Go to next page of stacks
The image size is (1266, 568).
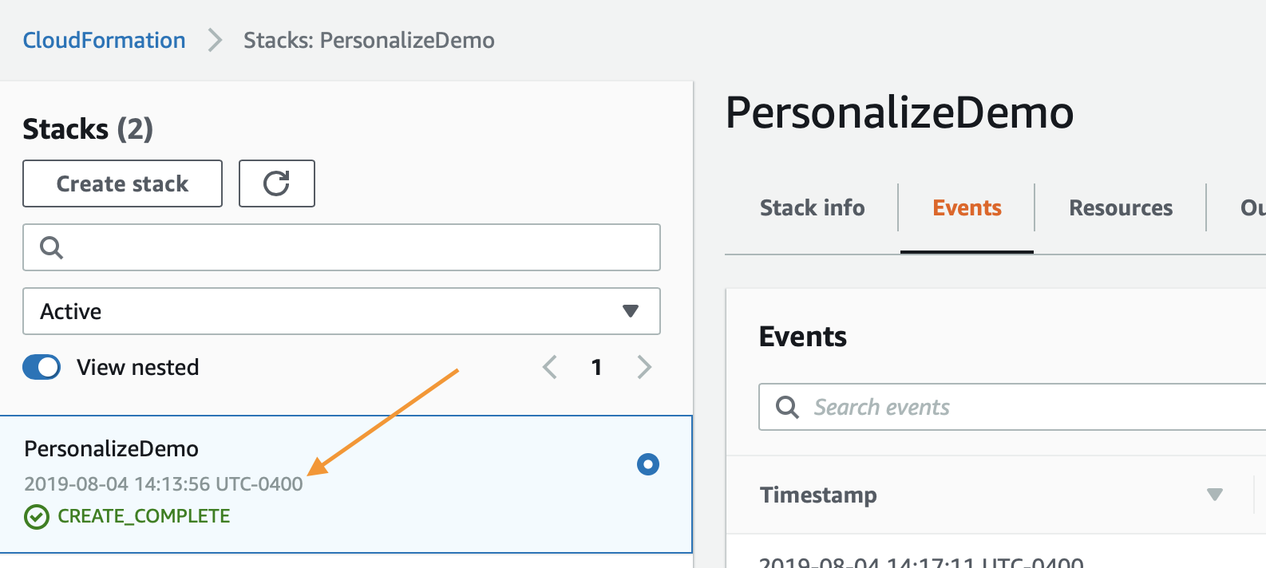tap(644, 367)
